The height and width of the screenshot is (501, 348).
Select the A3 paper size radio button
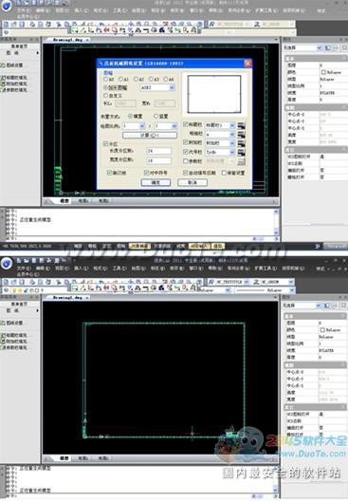coord(152,79)
